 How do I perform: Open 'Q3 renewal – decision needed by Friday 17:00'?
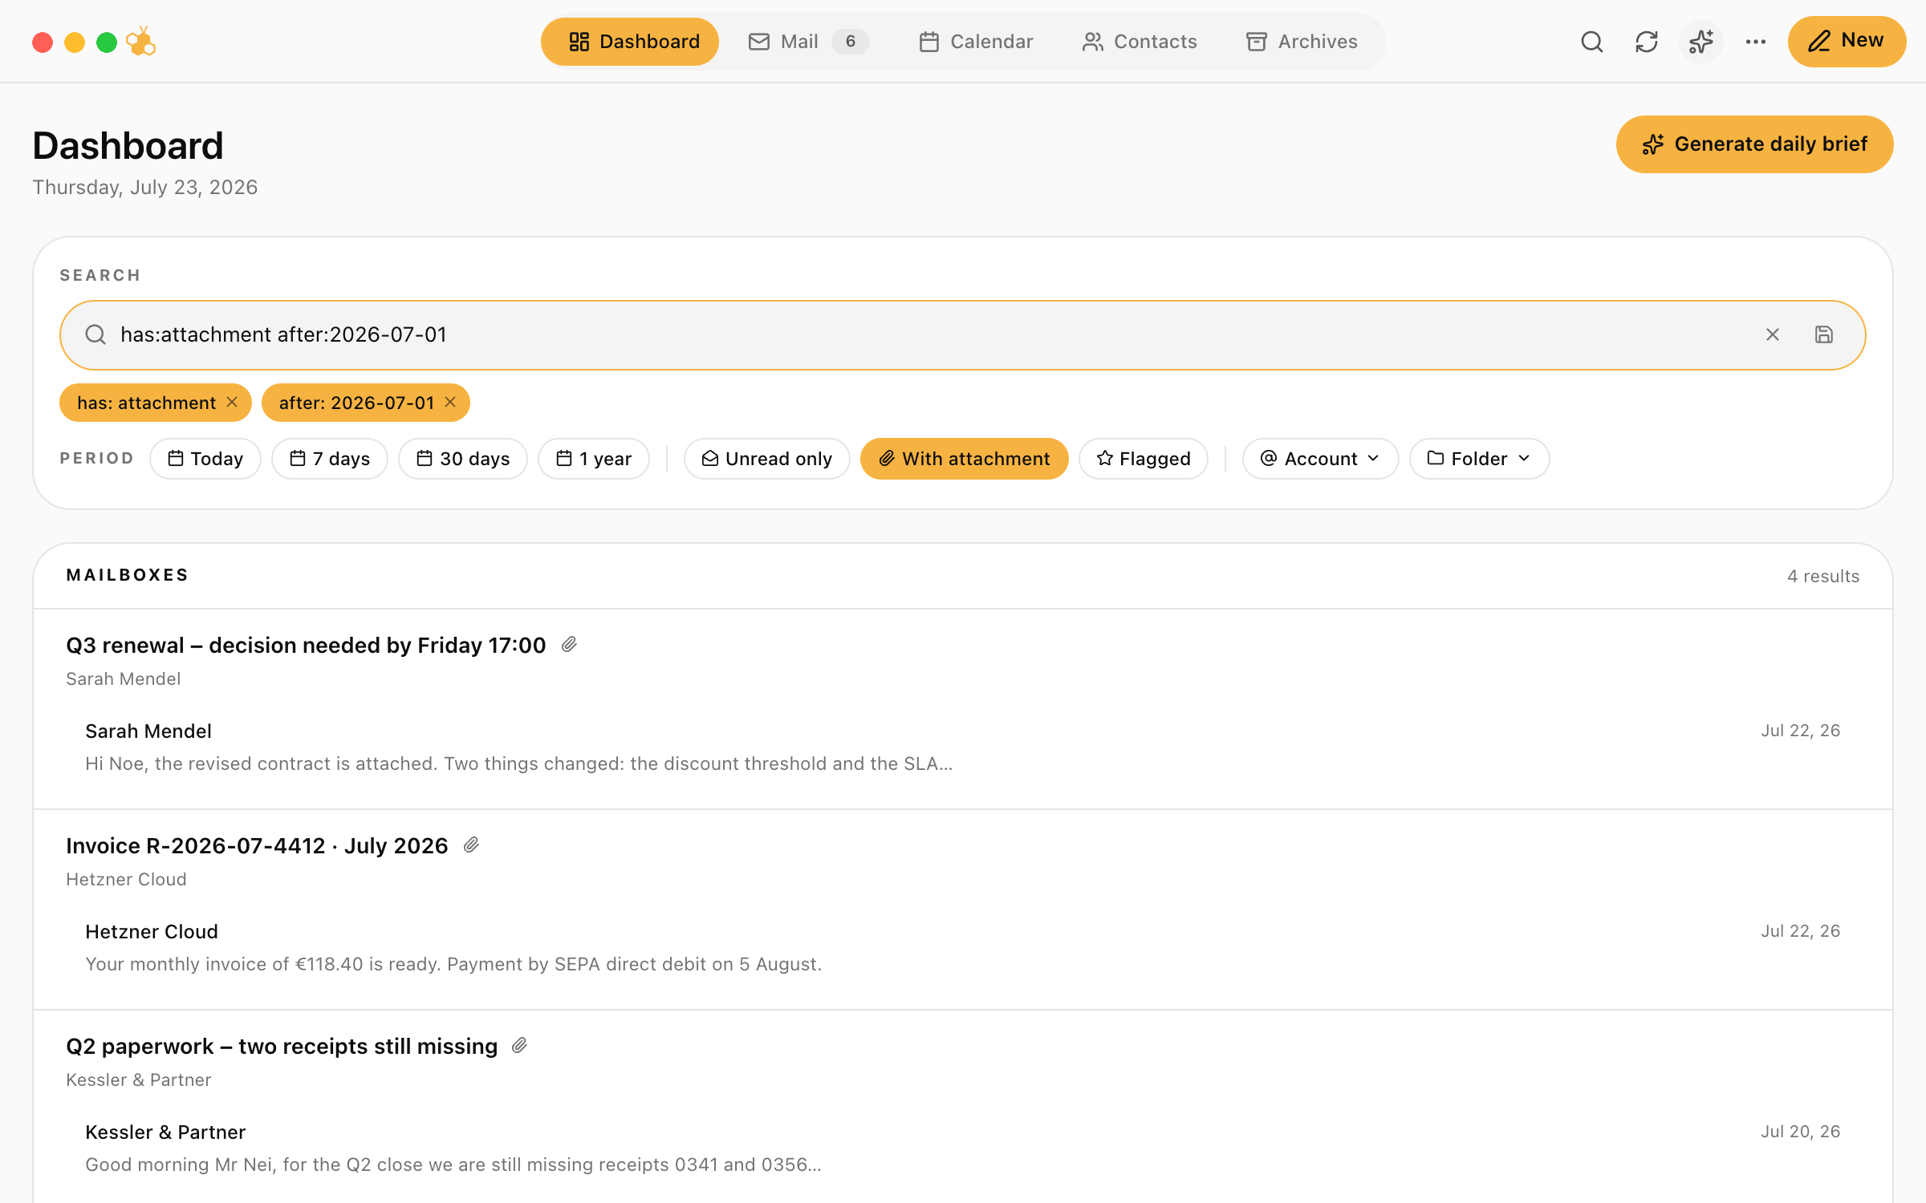306,645
